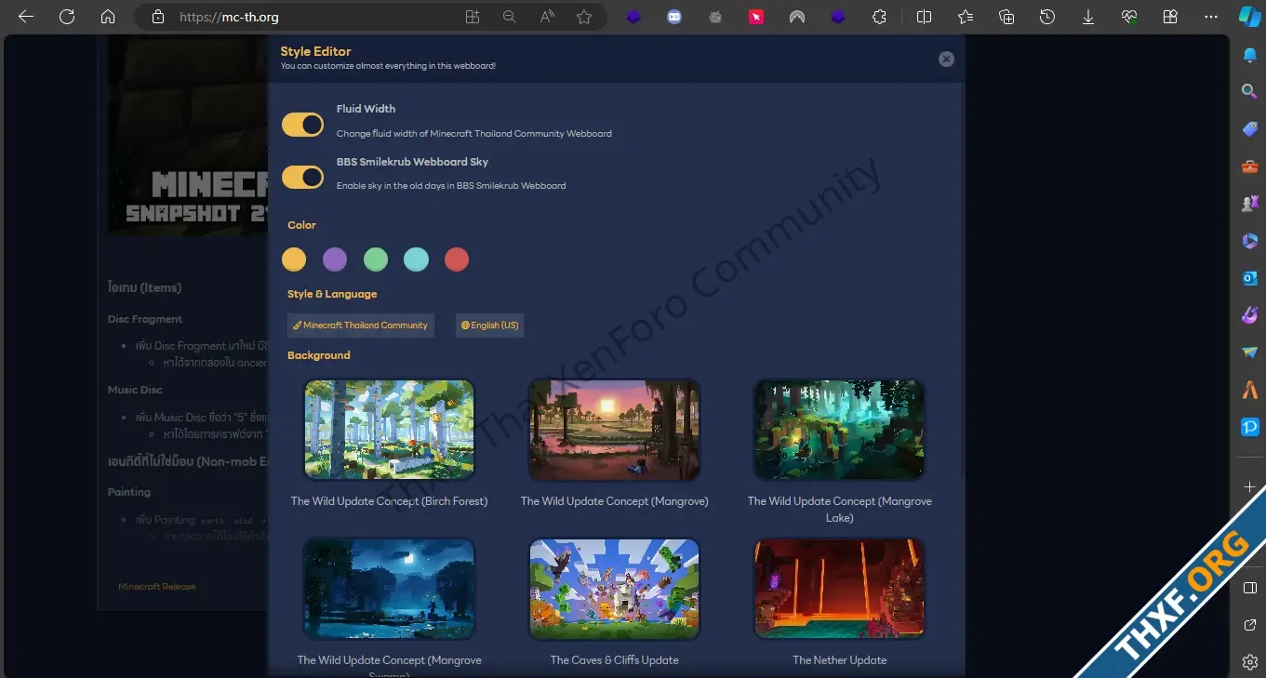Open the apps grid icon in address bar
Screen dimensions: 1266x678
(x=473, y=17)
